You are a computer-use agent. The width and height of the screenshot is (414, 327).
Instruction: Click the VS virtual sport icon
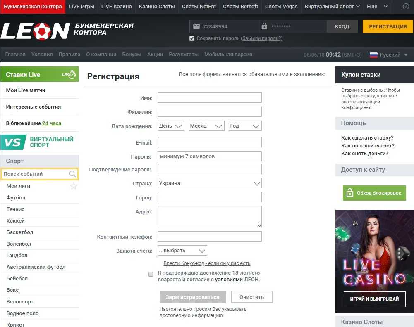click(x=13, y=142)
